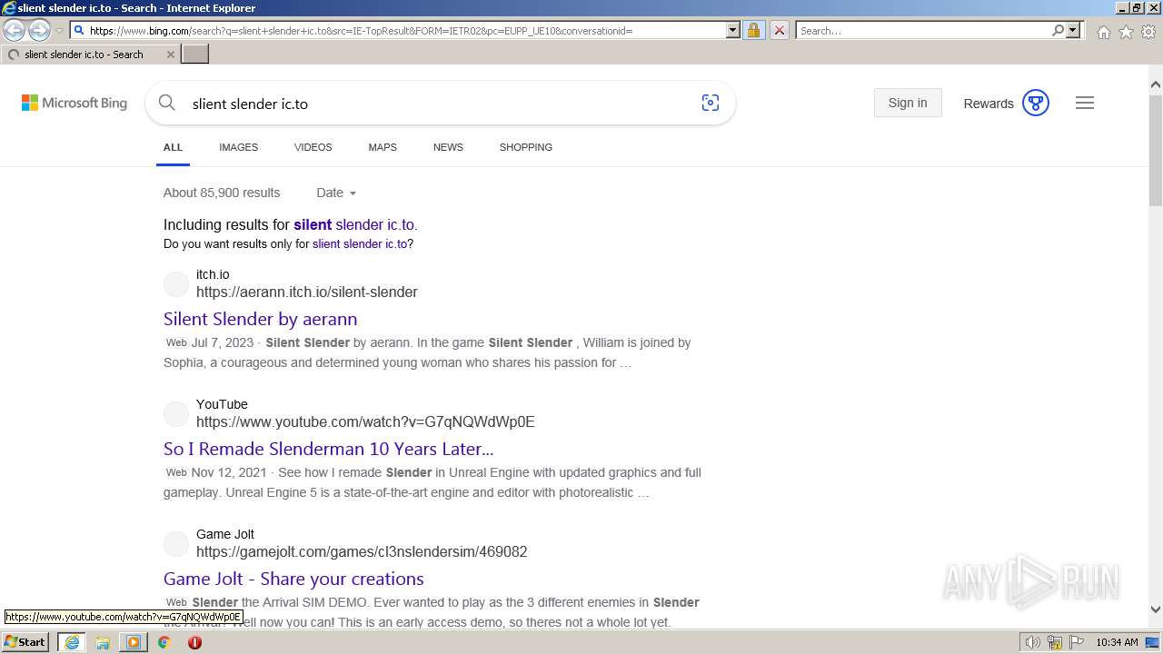Open the security lock report icon
Image resolution: width=1163 pixels, height=654 pixels.
tap(753, 31)
